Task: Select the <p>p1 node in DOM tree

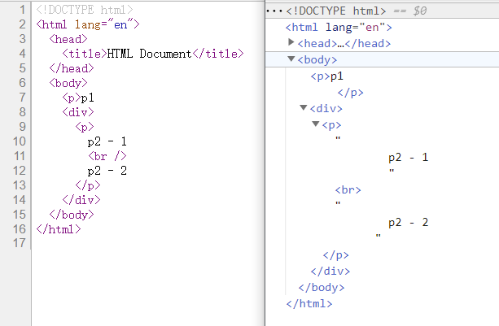Action: pos(326,76)
